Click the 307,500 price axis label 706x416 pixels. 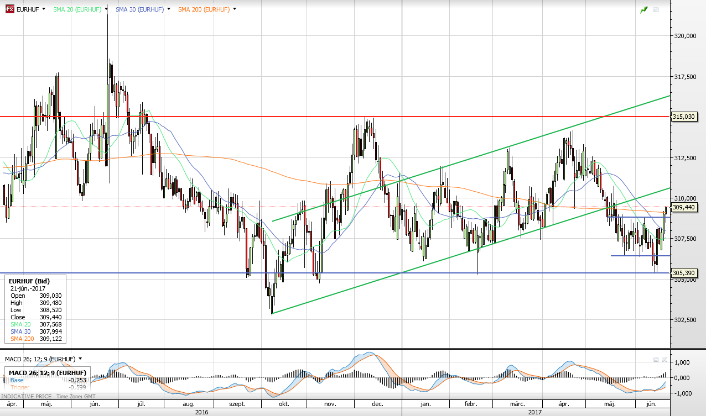tap(684, 239)
